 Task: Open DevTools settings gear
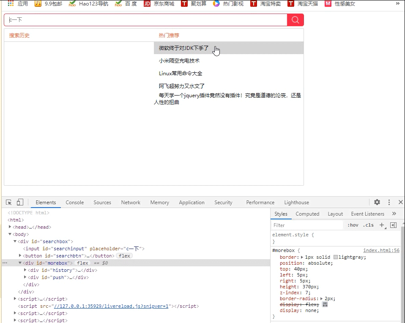tap(377, 203)
